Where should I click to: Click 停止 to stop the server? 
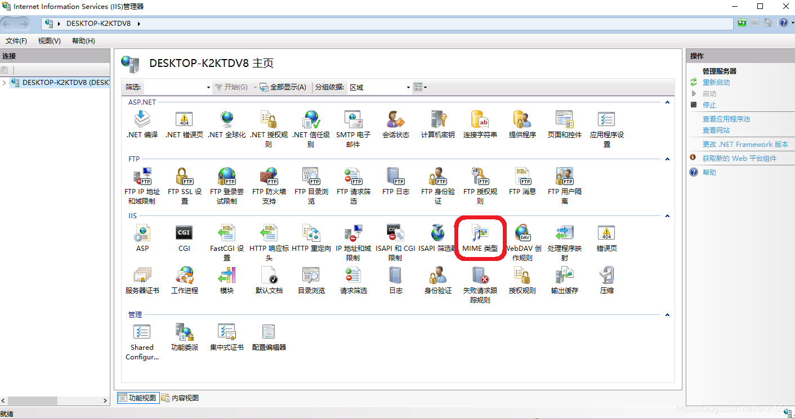[x=709, y=105]
